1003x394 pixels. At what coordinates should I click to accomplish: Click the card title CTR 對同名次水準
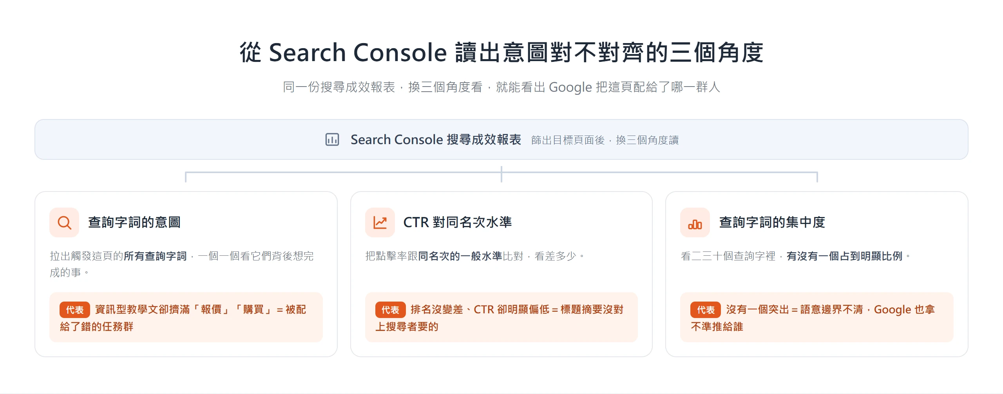coord(458,222)
